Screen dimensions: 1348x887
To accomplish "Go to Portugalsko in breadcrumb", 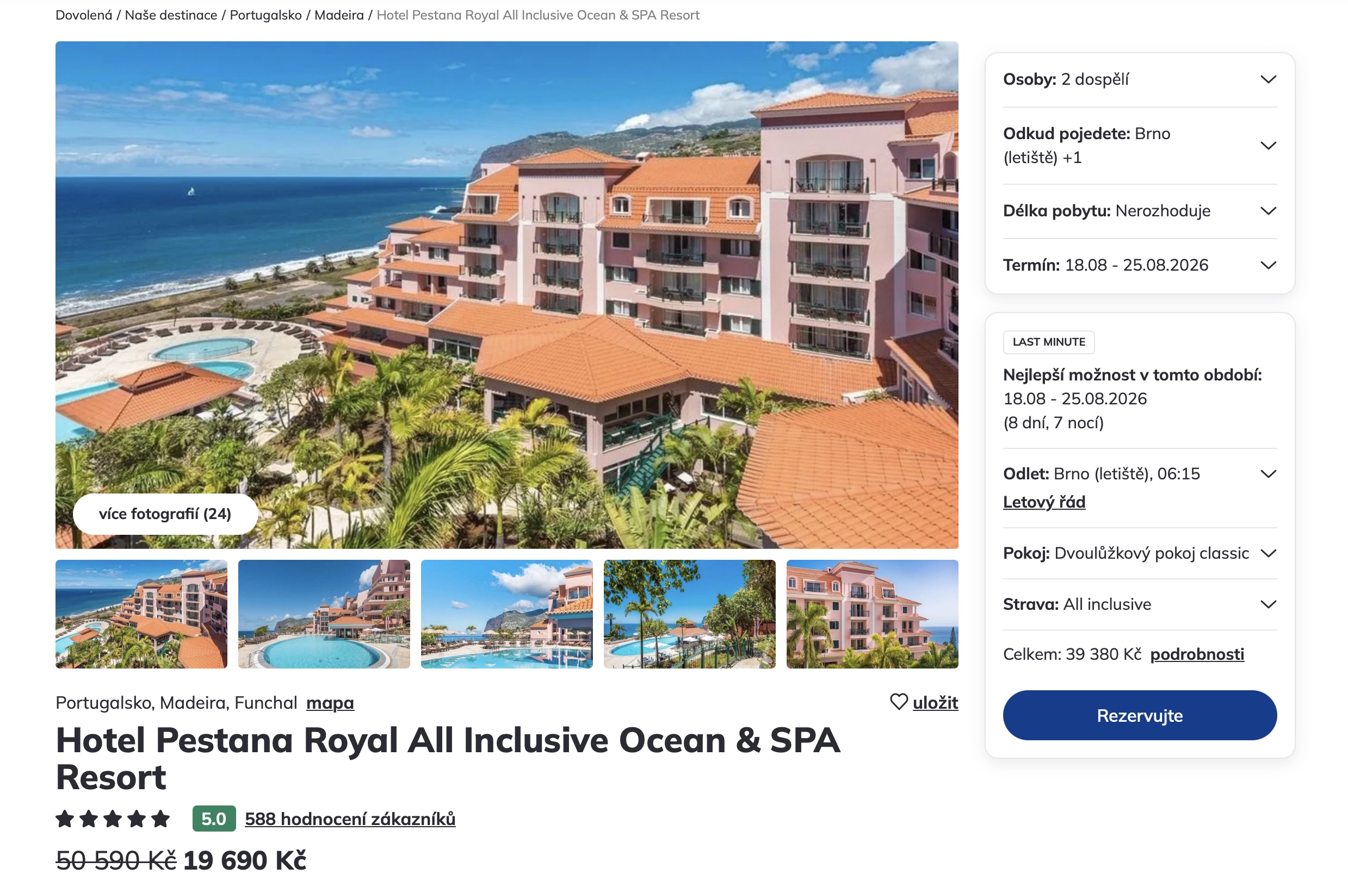I will tap(265, 15).
